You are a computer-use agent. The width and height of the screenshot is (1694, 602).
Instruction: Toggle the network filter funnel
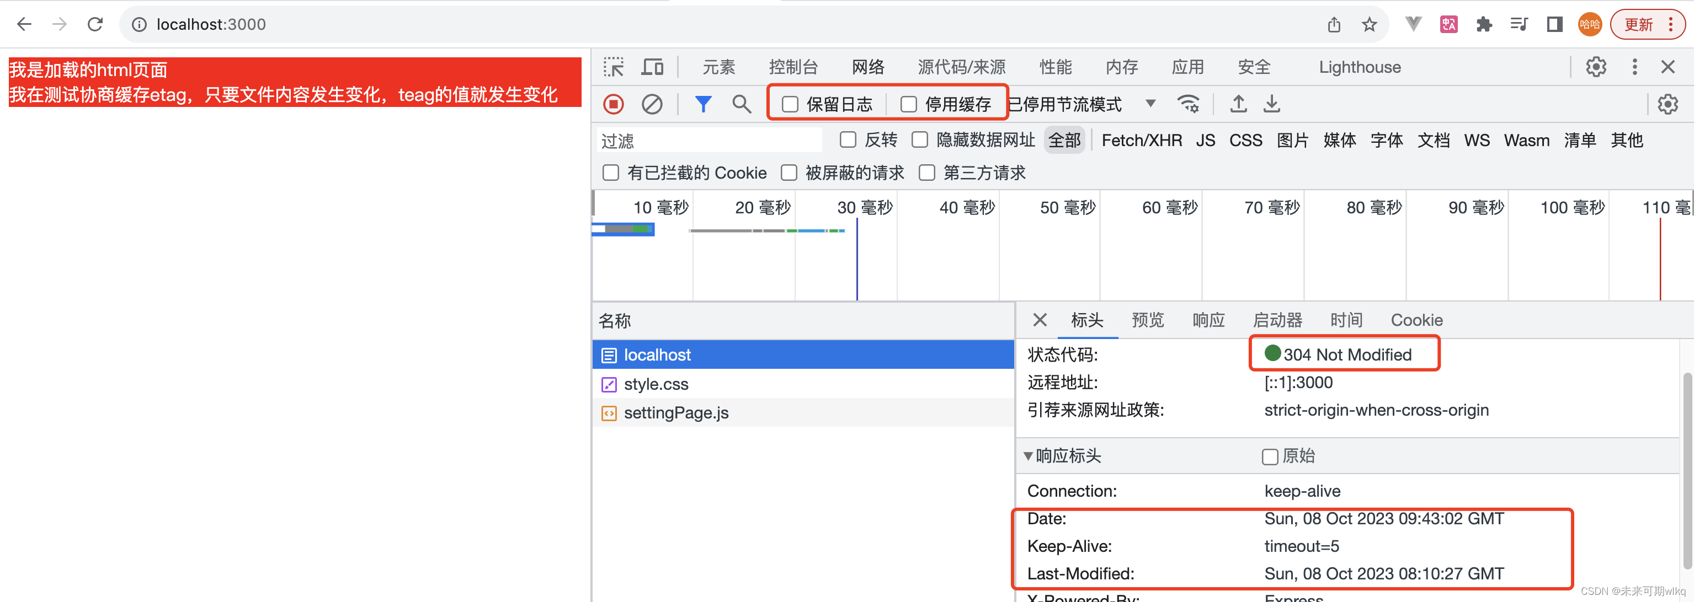click(x=703, y=105)
